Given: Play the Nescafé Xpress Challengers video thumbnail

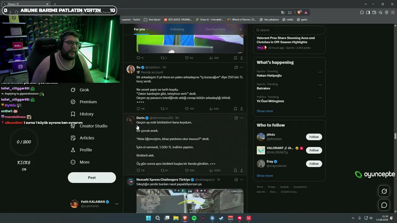Looking at the screenshot, I should pos(190,201).
